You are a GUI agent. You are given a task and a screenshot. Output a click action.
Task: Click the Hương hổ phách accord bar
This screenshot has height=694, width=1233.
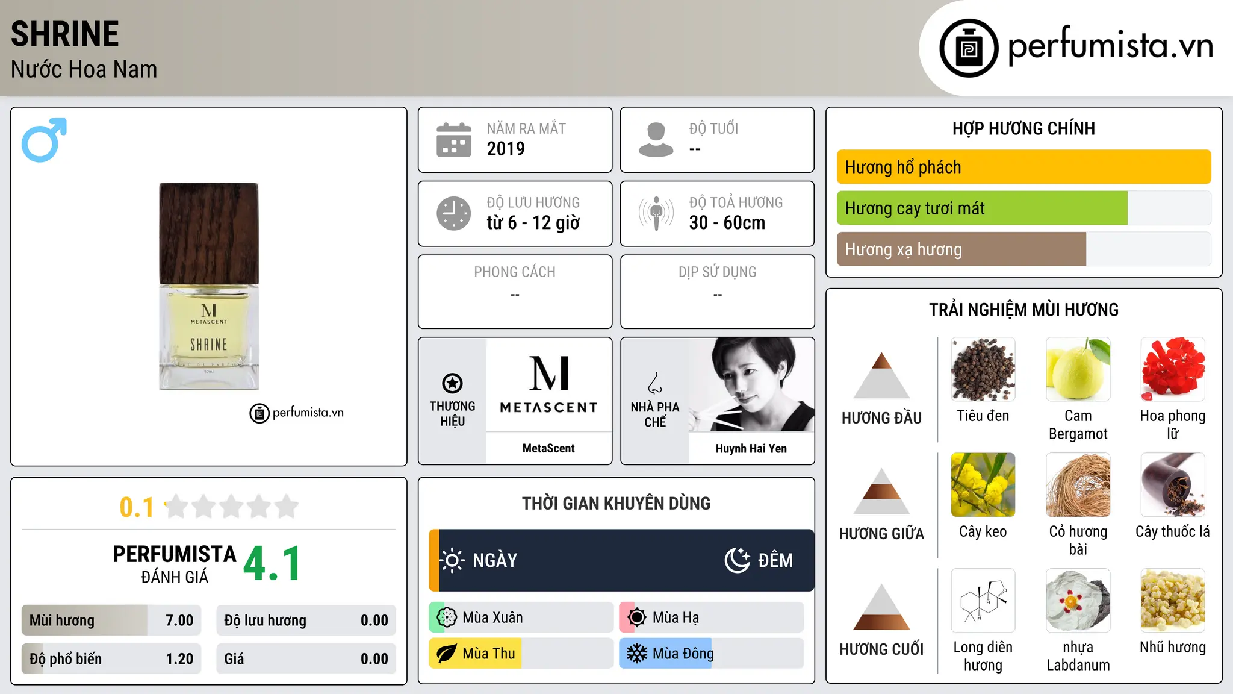coord(1023,167)
